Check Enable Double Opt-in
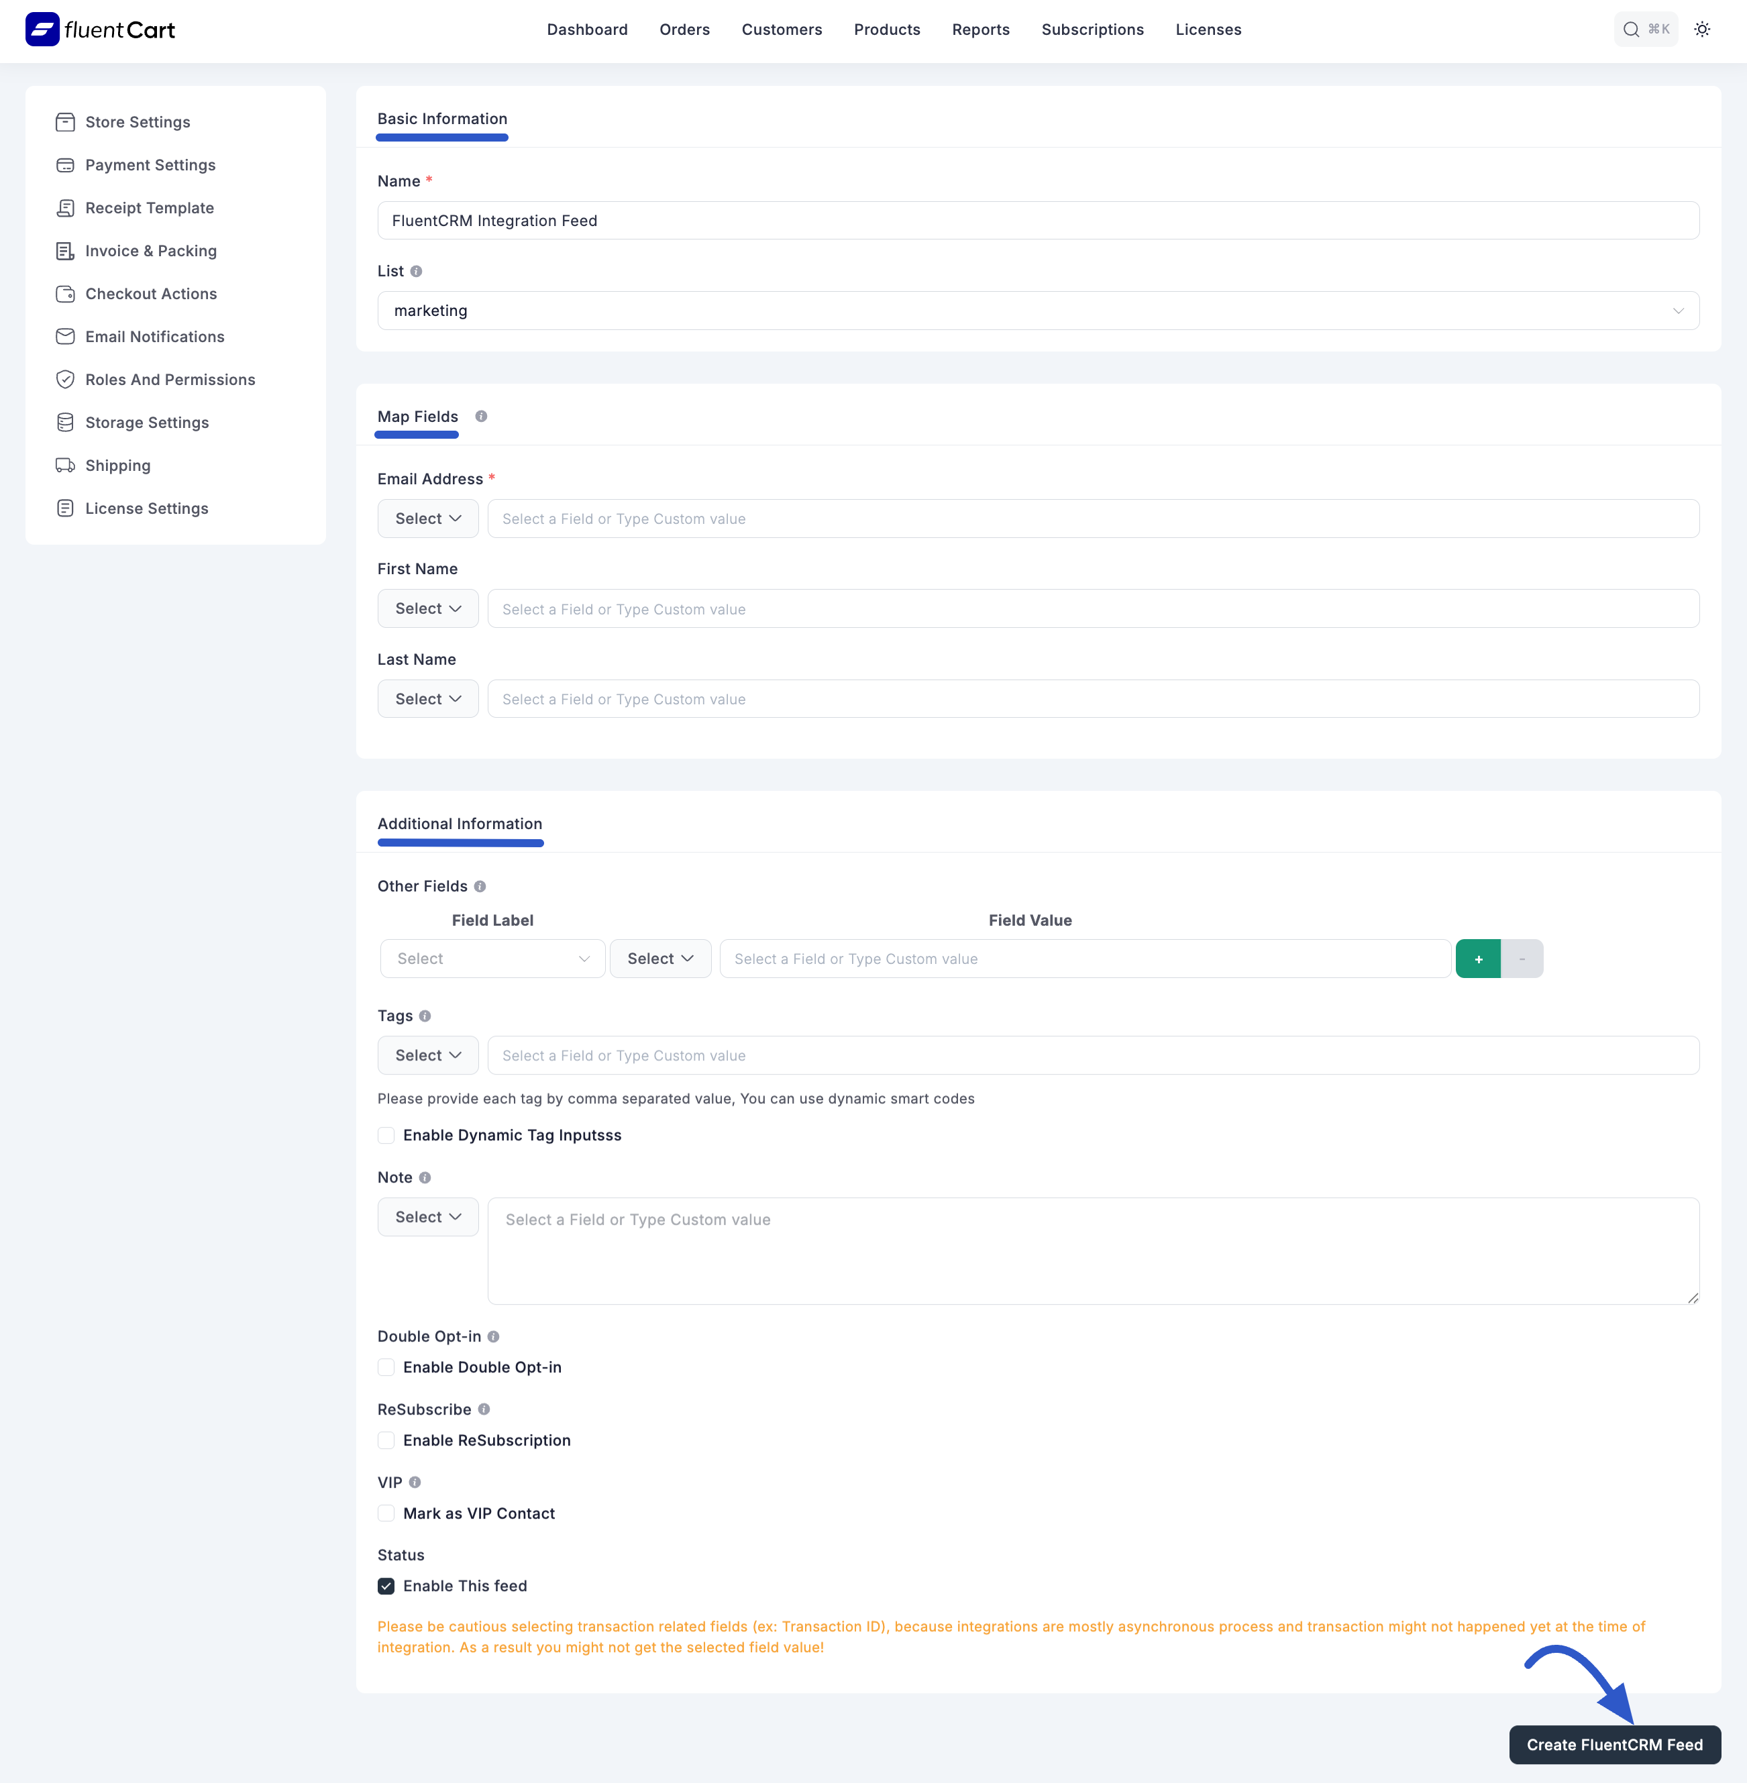1747x1783 pixels. click(386, 1368)
